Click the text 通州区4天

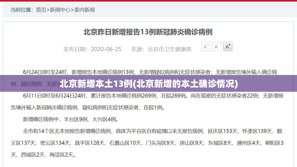coord(249,143)
